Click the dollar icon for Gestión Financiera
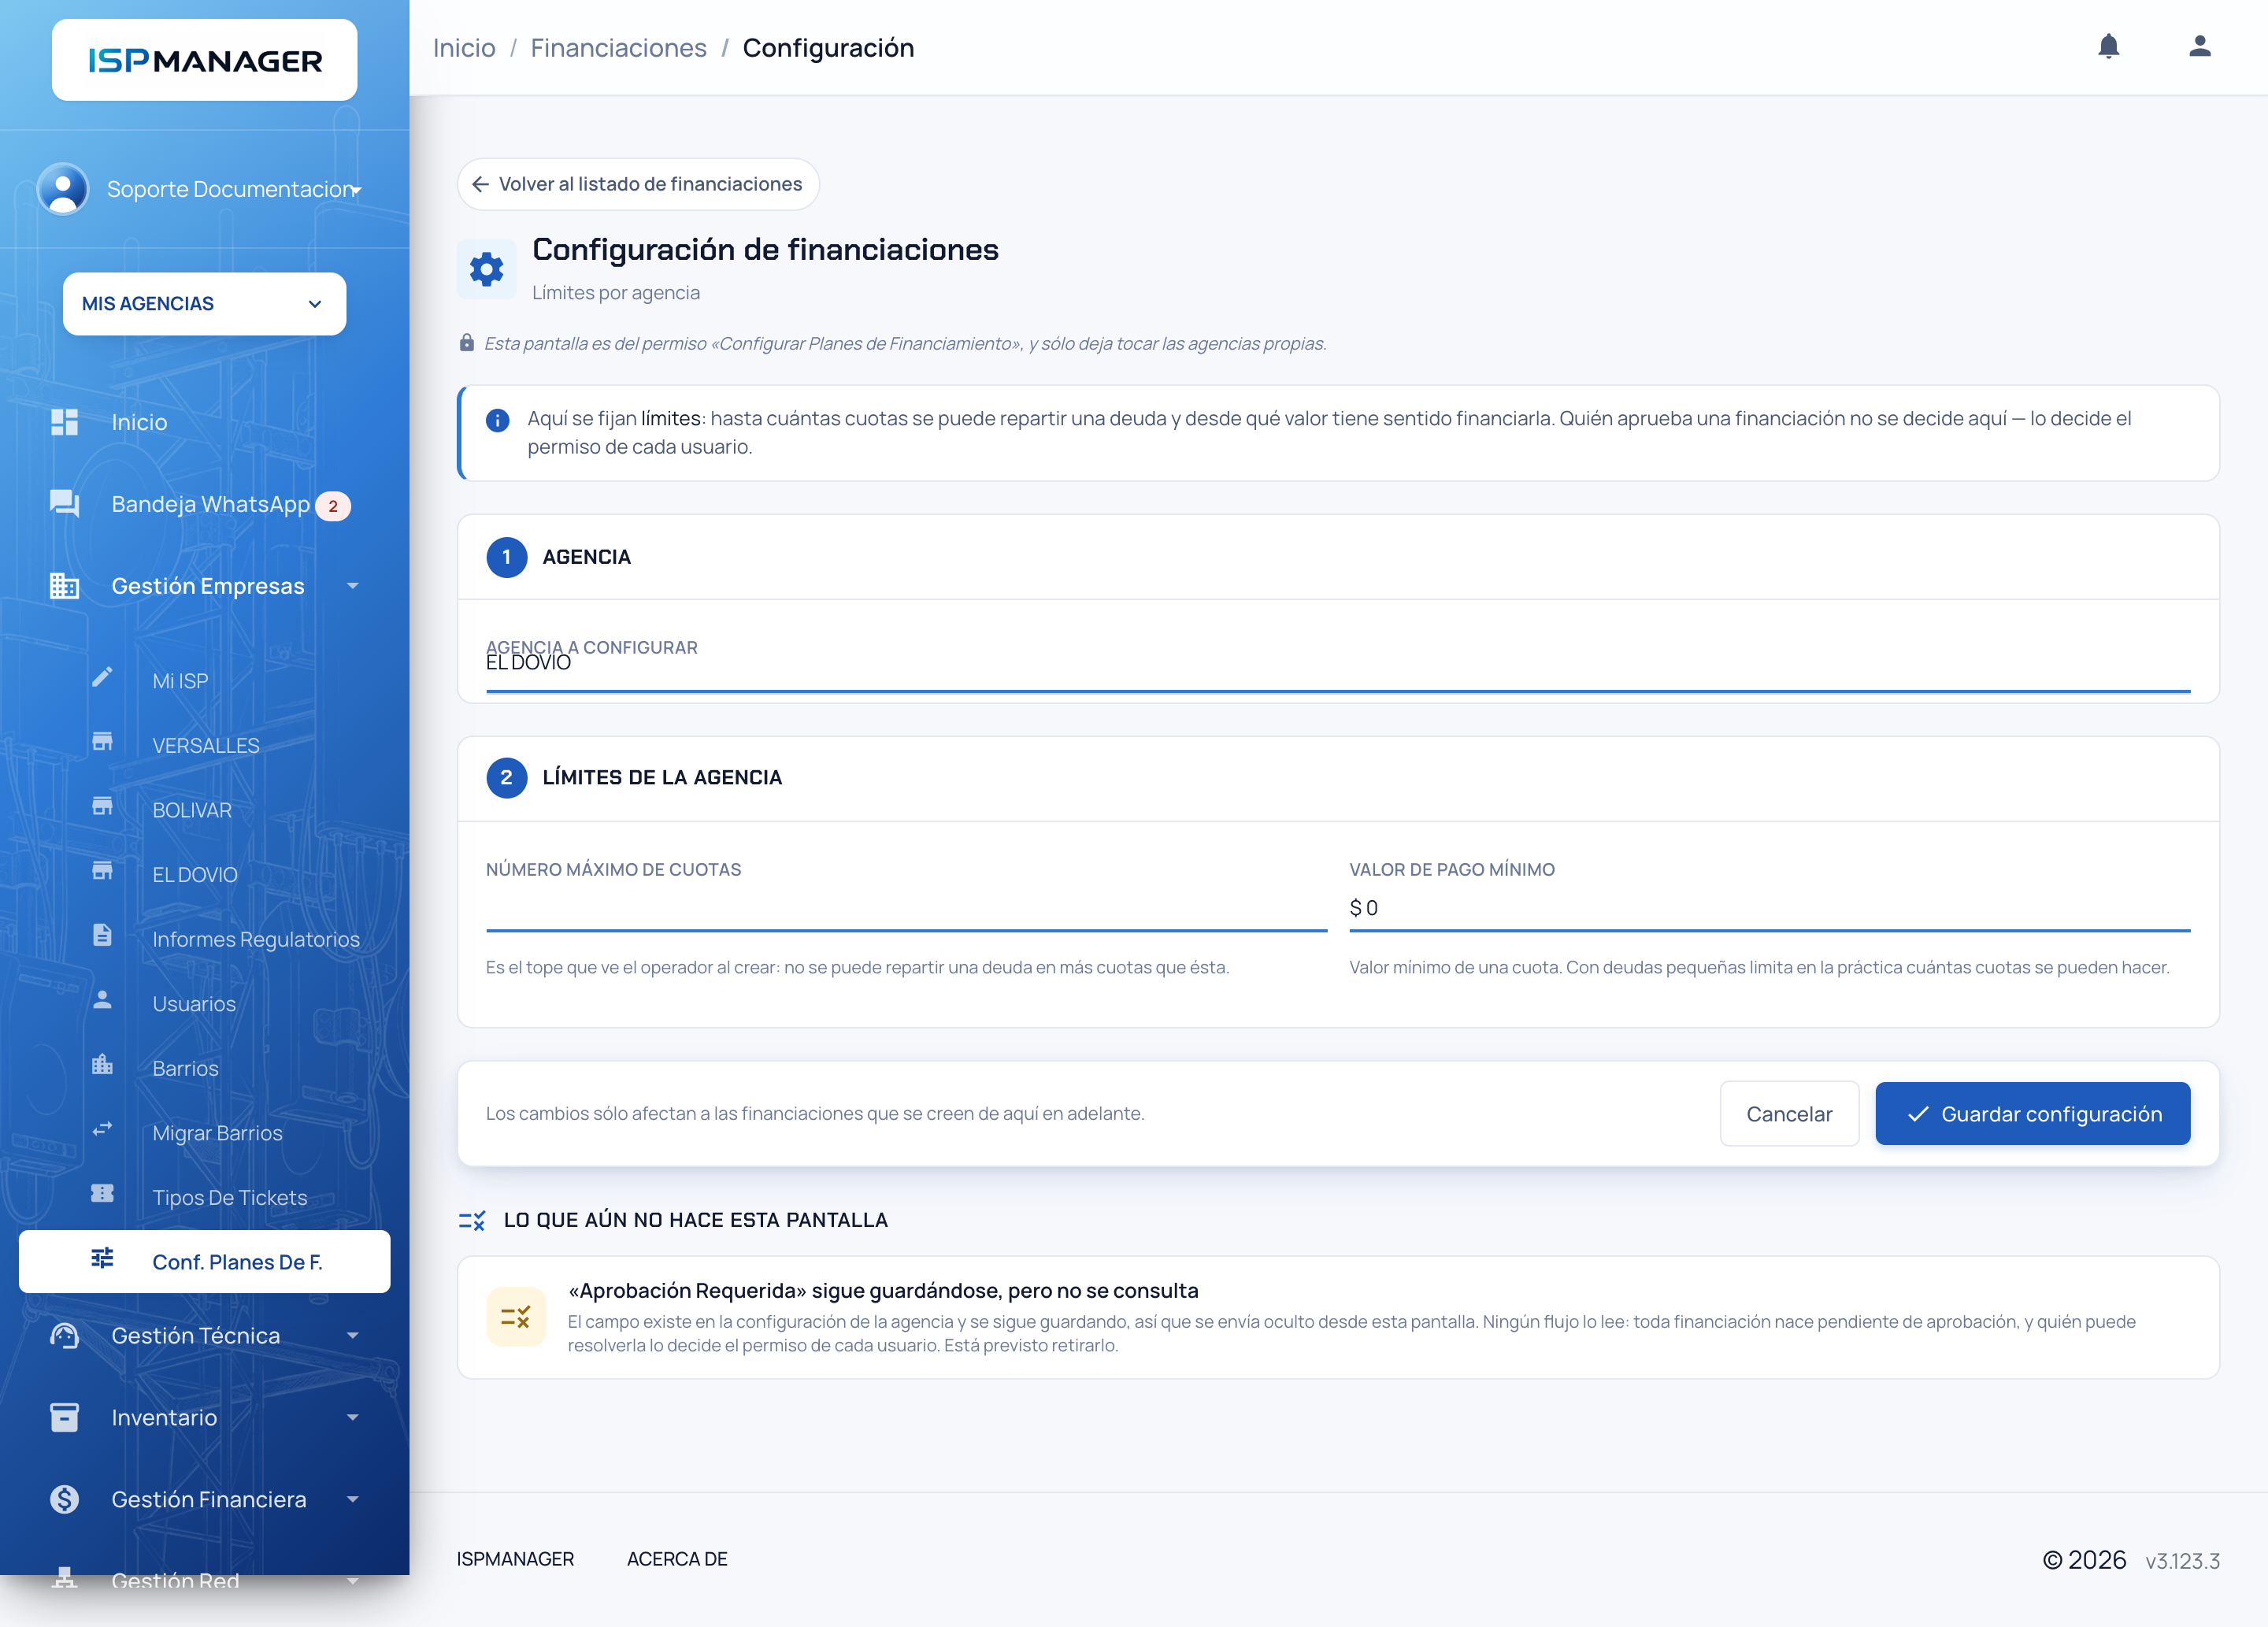This screenshot has height=1627, width=2268. point(65,1499)
